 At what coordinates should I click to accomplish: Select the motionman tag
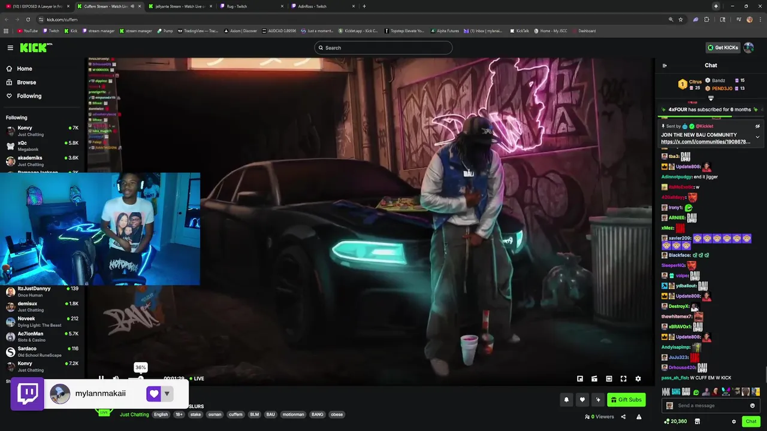click(294, 414)
